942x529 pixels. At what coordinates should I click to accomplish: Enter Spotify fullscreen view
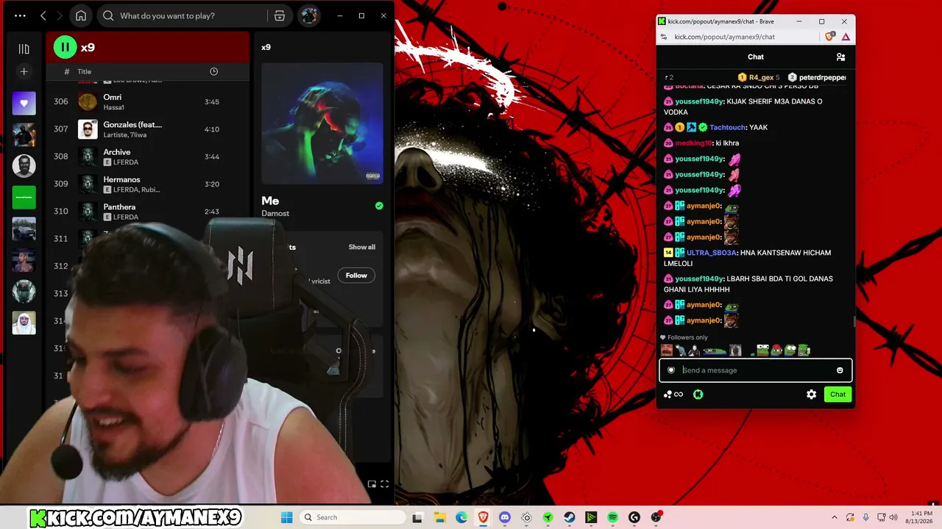[x=384, y=484]
